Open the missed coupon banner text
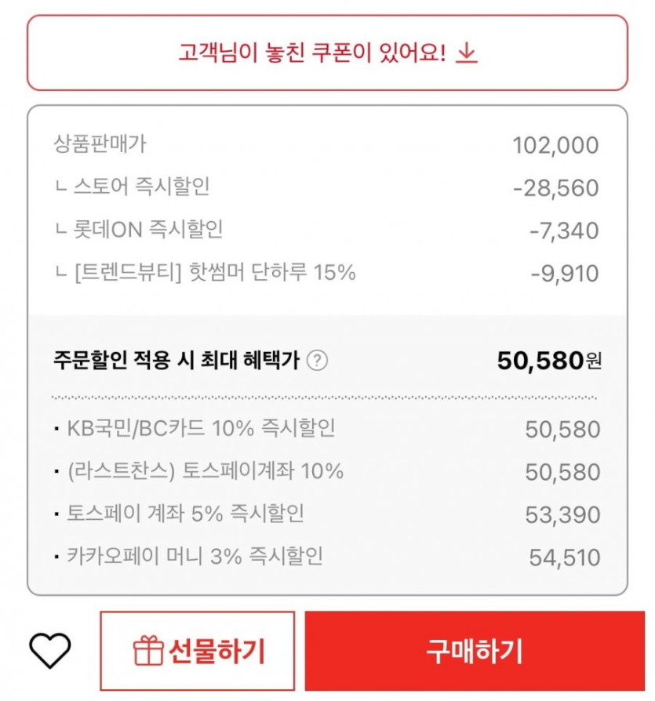Viewport: 655px width, 701px height. [312, 53]
